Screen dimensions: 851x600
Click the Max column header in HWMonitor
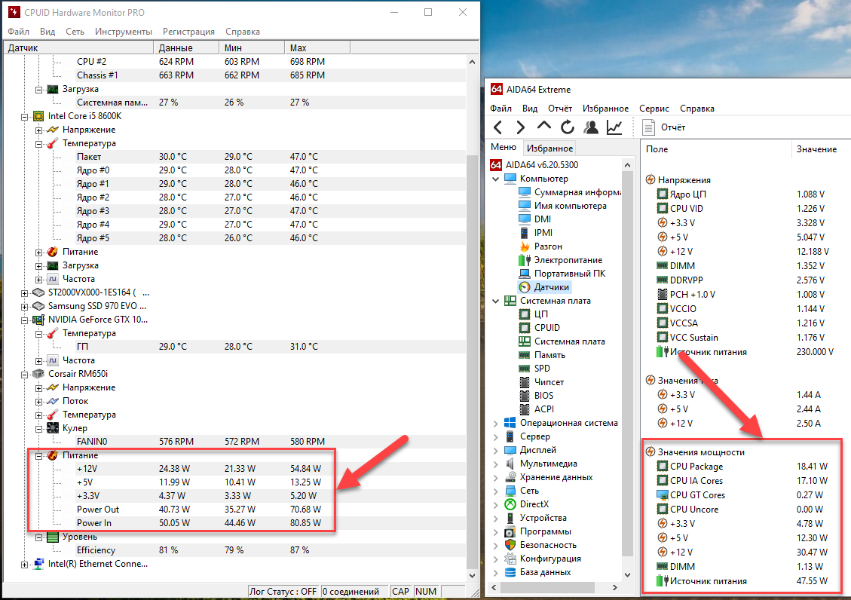pos(317,47)
